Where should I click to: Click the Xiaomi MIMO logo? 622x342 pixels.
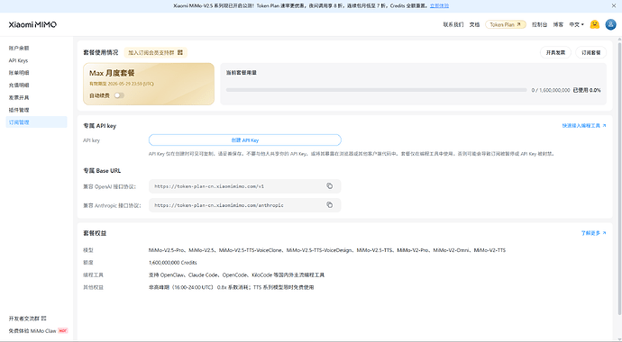click(x=32, y=24)
